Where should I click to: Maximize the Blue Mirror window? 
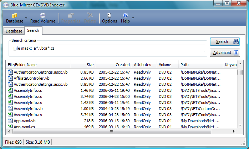[x=227, y=4]
